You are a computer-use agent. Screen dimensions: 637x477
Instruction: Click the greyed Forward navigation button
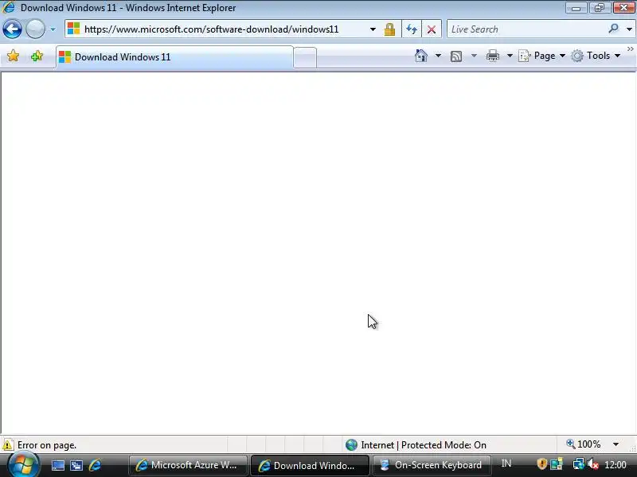[35, 29]
